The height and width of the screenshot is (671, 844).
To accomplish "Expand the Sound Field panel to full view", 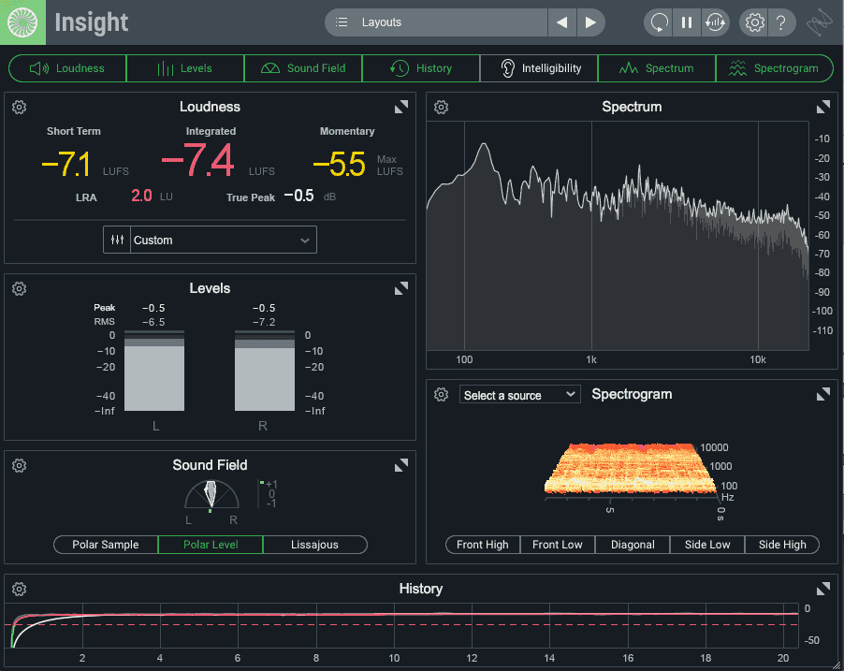I will [x=401, y=465].
